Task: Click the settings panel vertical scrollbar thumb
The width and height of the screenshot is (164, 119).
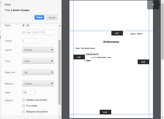Action: (x=60, y=72)
